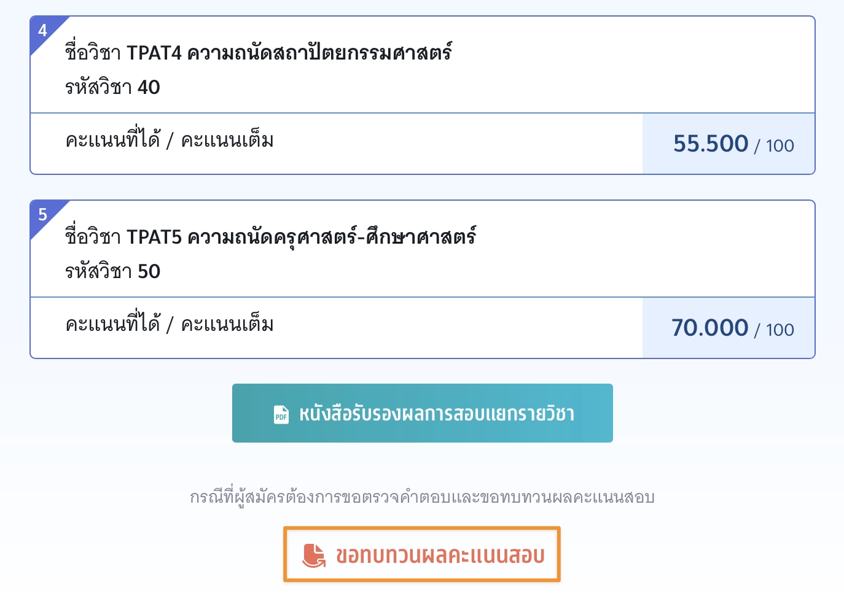
Task: Click the ชื่อวิชา label in the TPAT4 card
Action: point(93,53)
